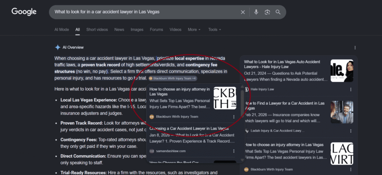Click the Ladah Injury & Car Accident source name
382x175 pixels.
coord(278,131)
